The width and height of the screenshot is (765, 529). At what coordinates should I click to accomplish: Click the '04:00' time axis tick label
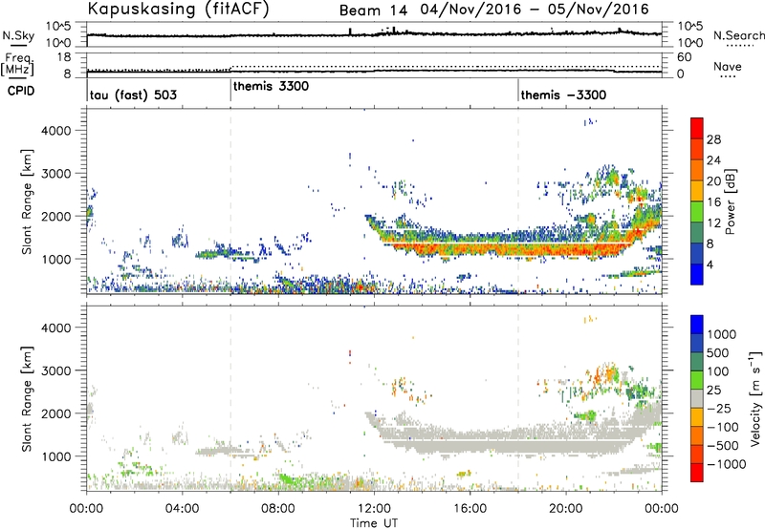pyautogui.click(x=183, y=509)
